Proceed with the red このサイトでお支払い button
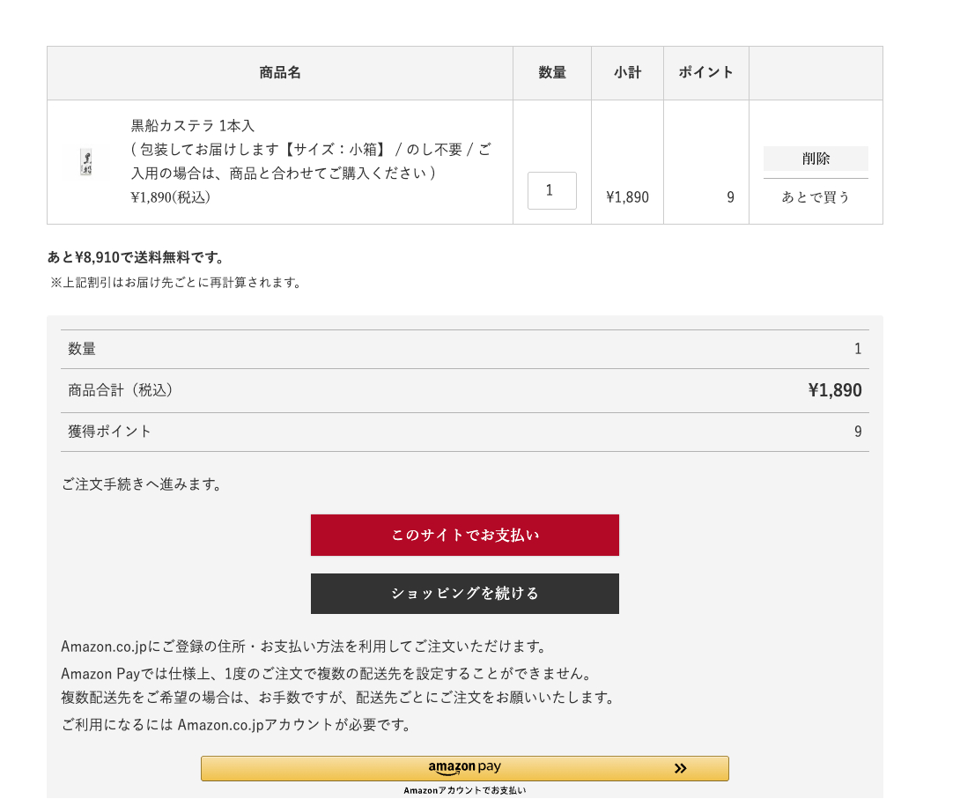 pyautogui.click(x=465, y=535)
